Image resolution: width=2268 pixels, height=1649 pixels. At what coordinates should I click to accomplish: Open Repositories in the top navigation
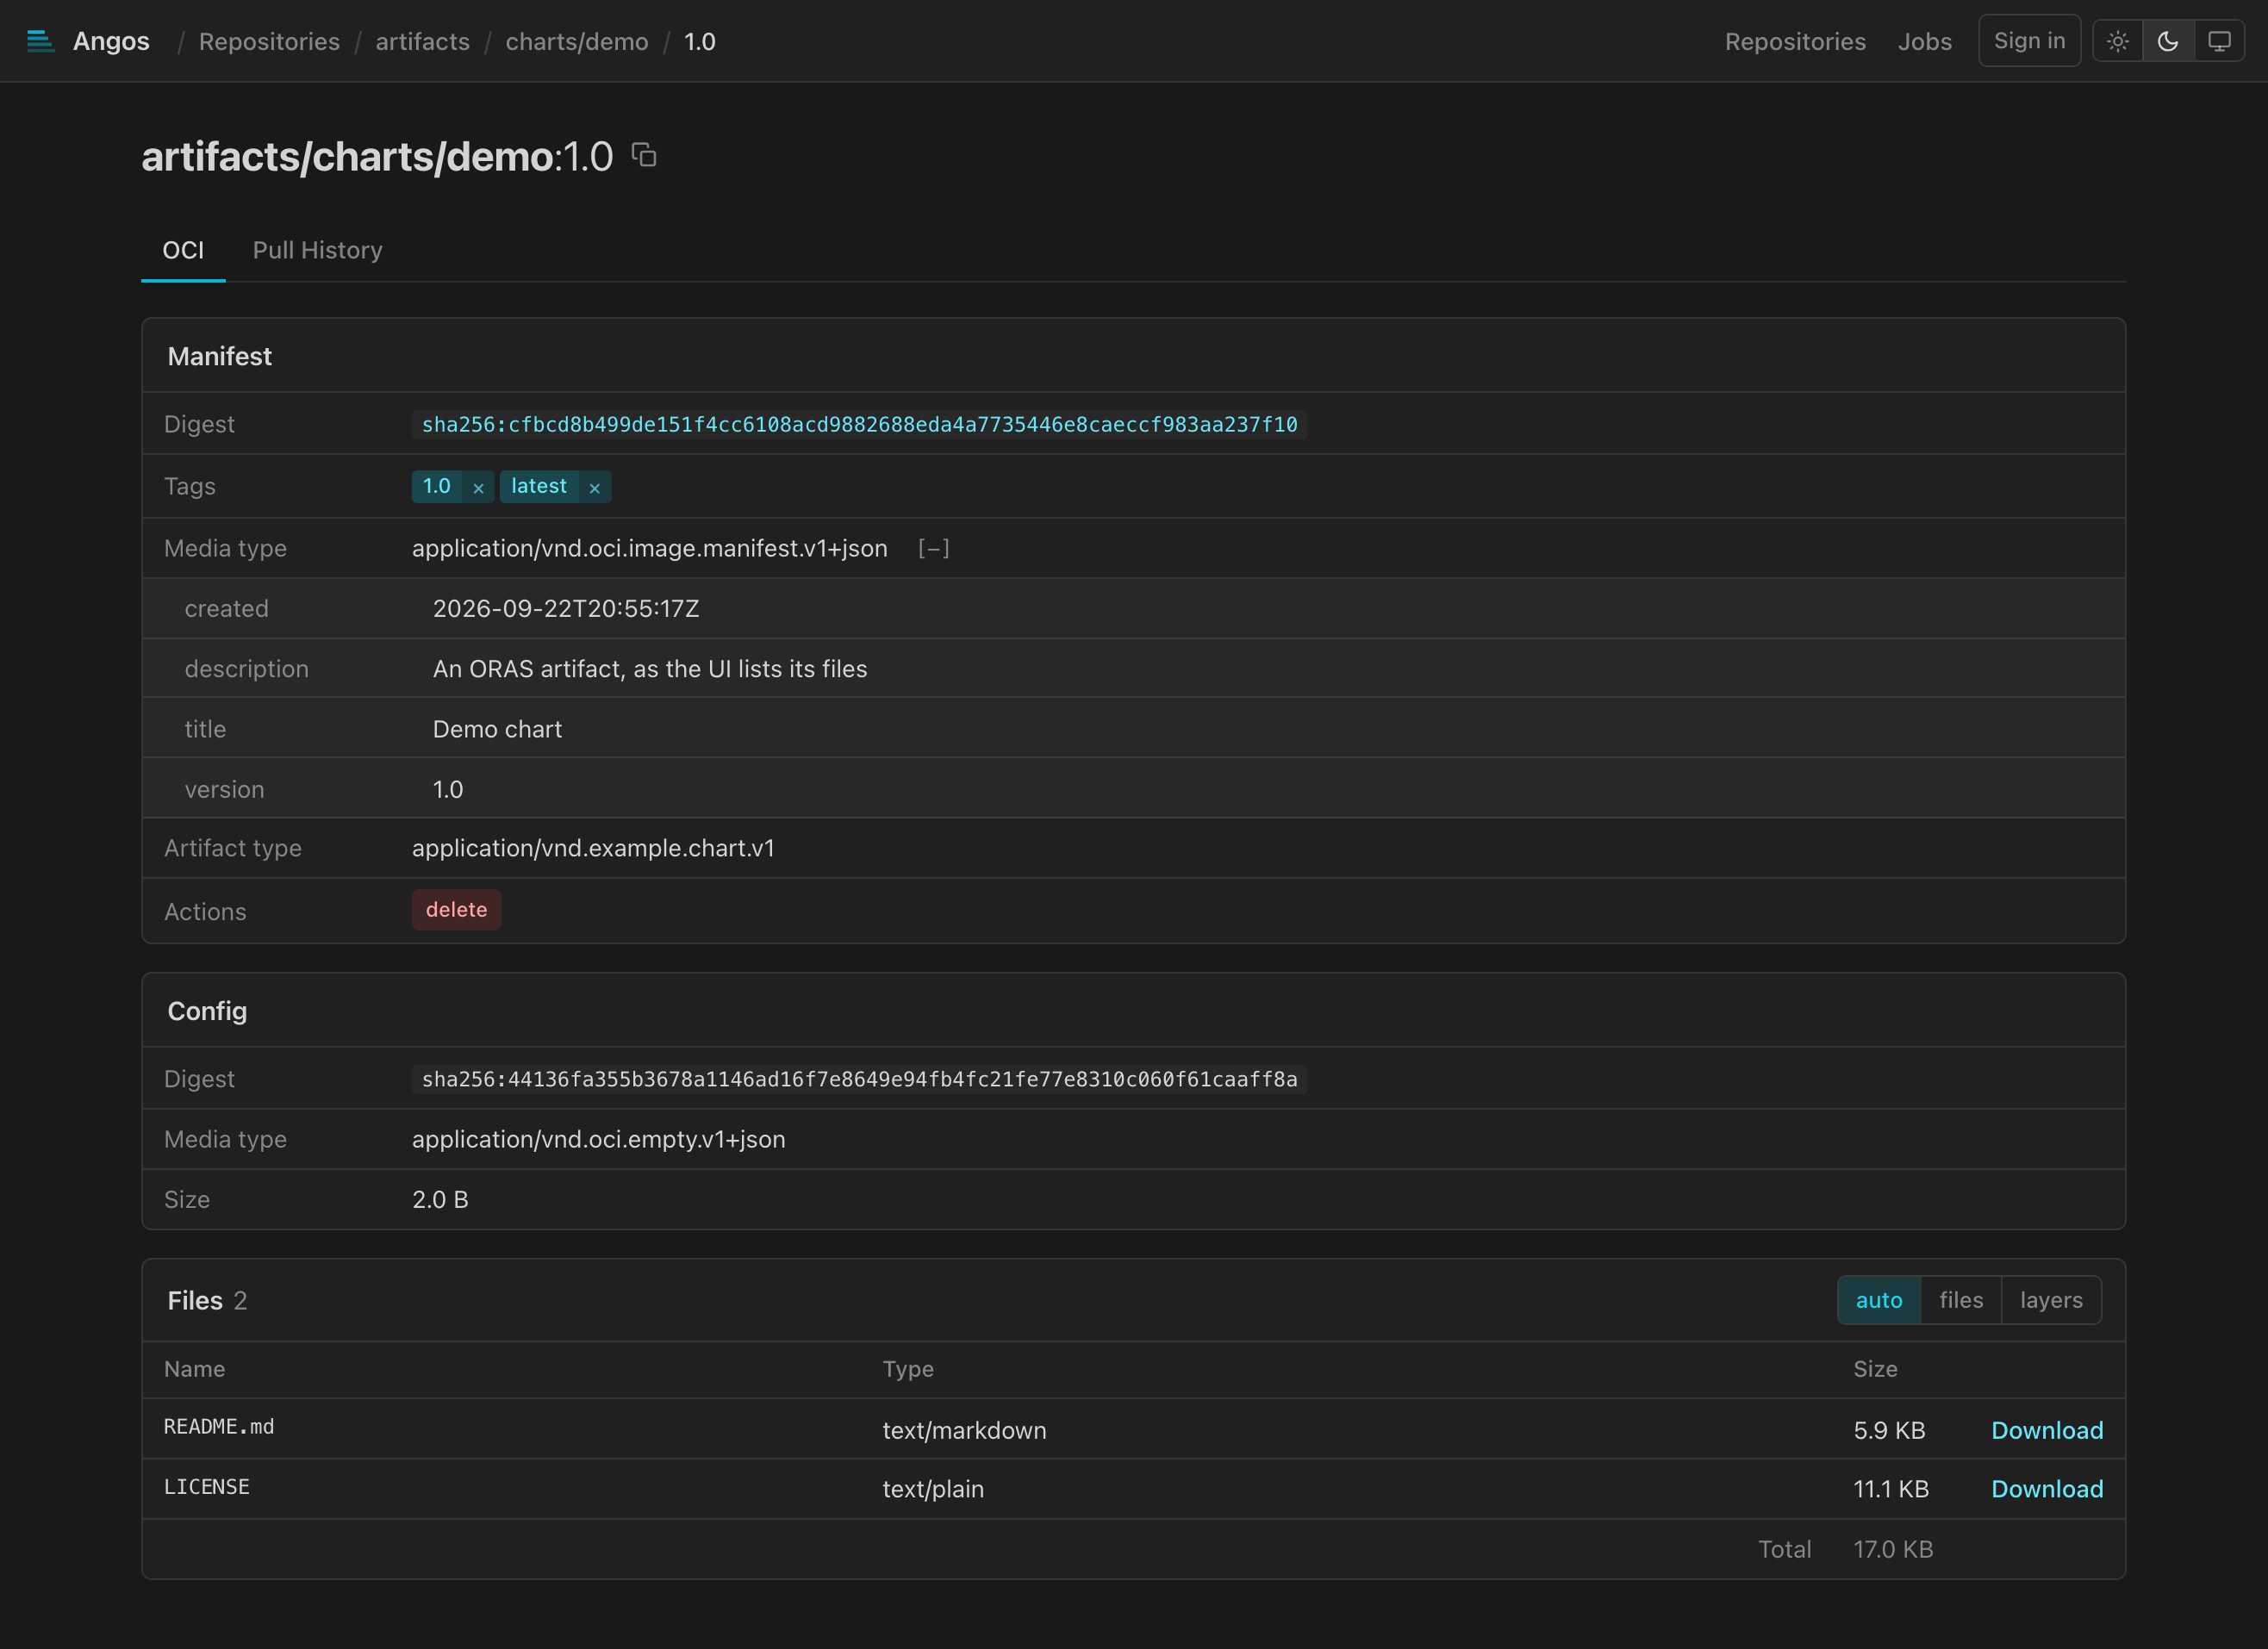point(1795,42)
